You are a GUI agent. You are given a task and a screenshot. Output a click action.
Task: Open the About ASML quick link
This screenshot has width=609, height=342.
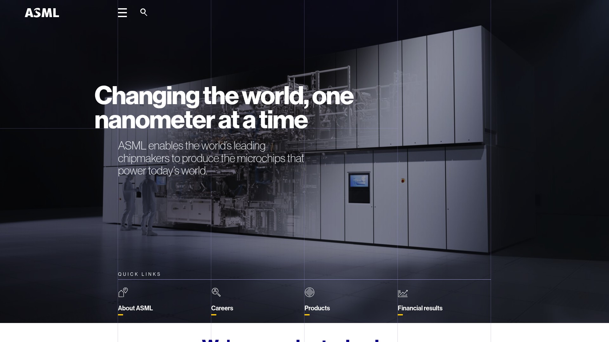pyautogui.click(x=135, y=308)
